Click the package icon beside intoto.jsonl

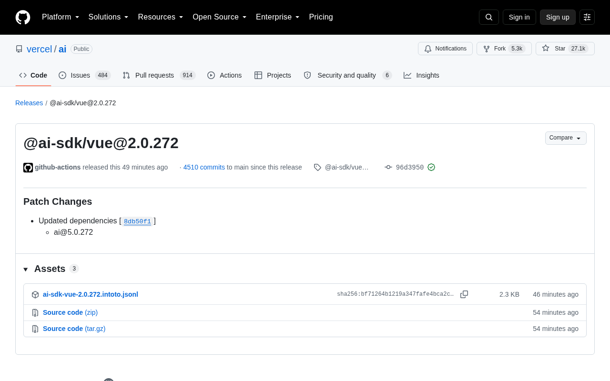pos(35,295)
